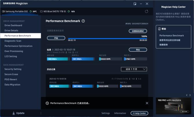Open Over Provisioning
This screenshot has height=117, width=194.
click(14, 51)
